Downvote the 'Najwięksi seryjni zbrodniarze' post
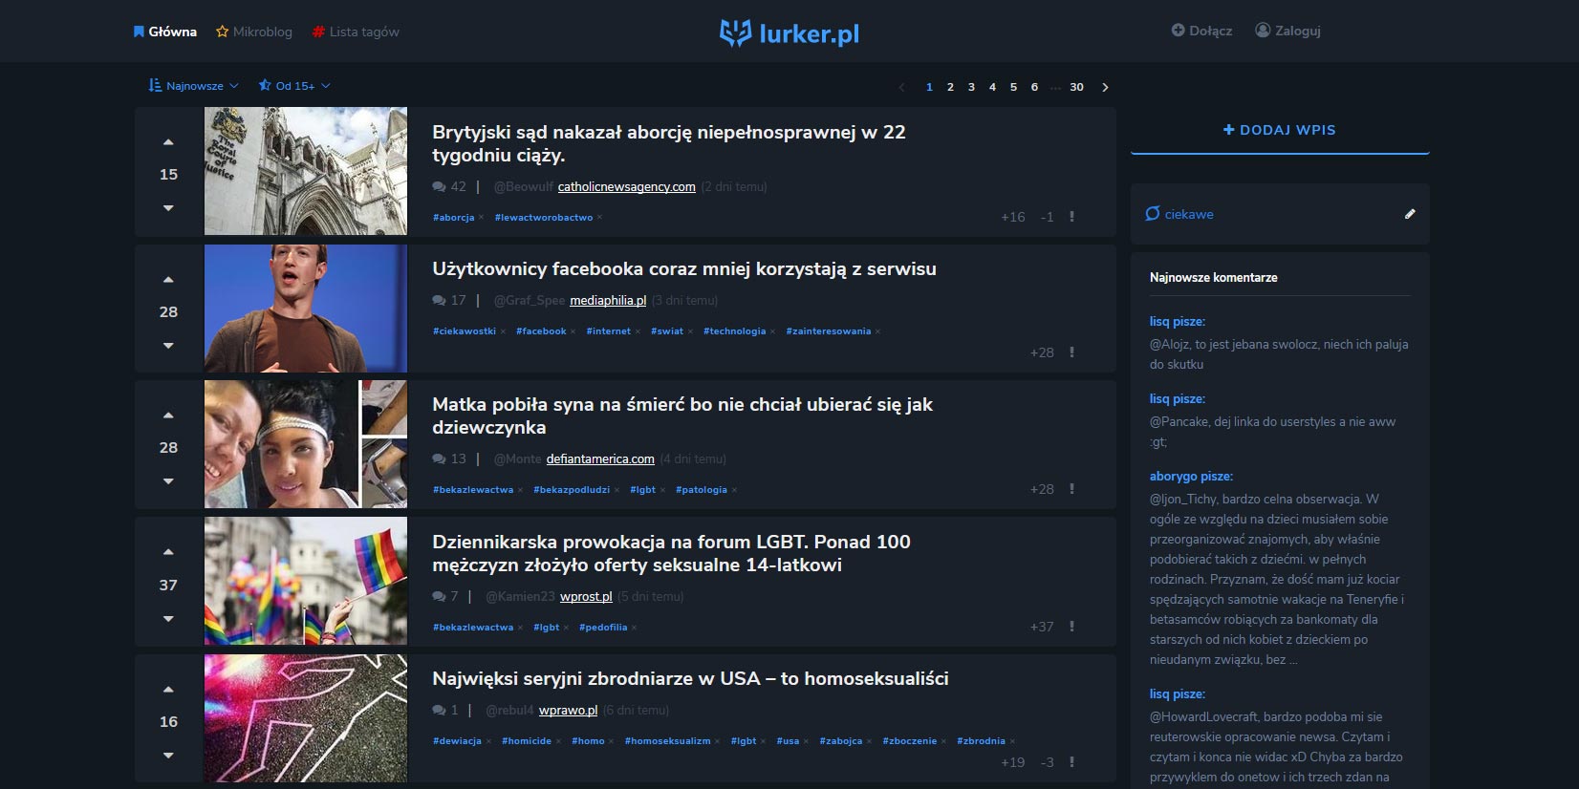The height and width of the screenshot is (789, 1579). pos(168,755)
